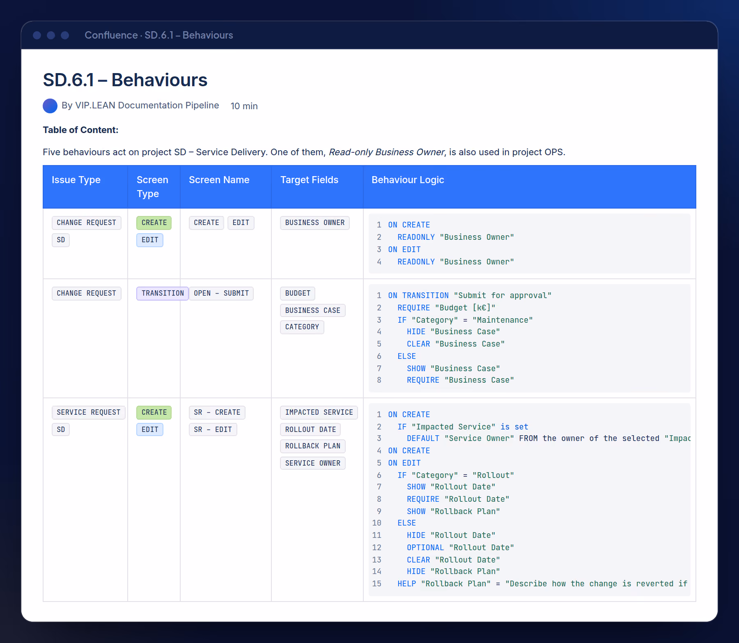Click the SD tag under SERVICE REQUEST
The image size is (739, 643).
[x=61, y=430]
